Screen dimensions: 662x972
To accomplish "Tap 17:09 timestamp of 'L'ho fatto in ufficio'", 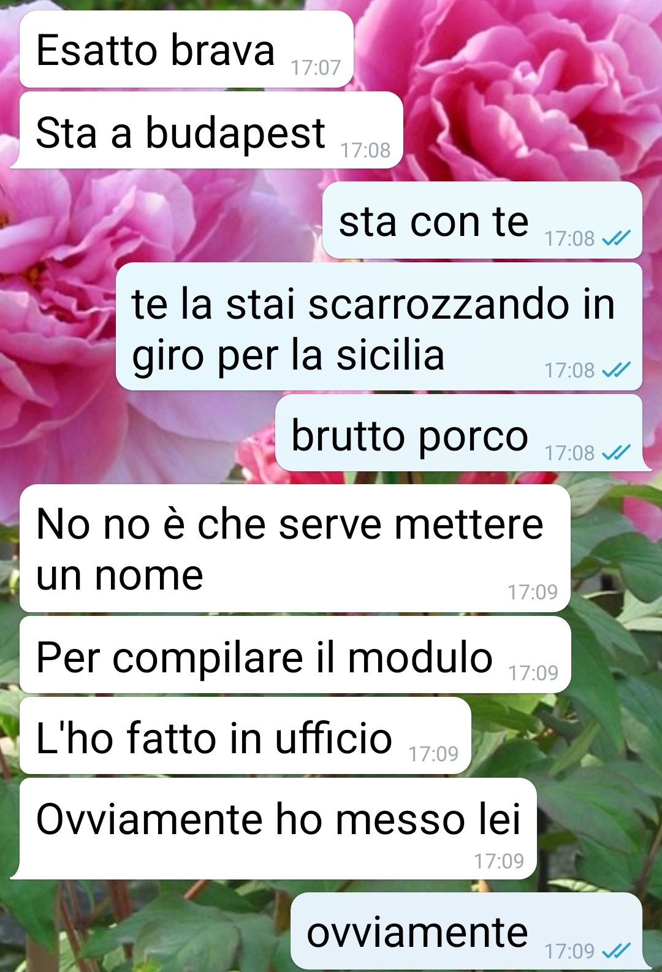I will 433,754.
